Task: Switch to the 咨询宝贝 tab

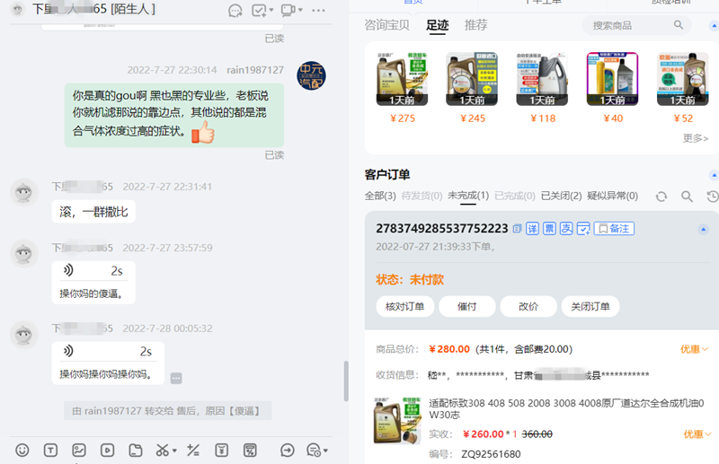Action: (386, 25)
